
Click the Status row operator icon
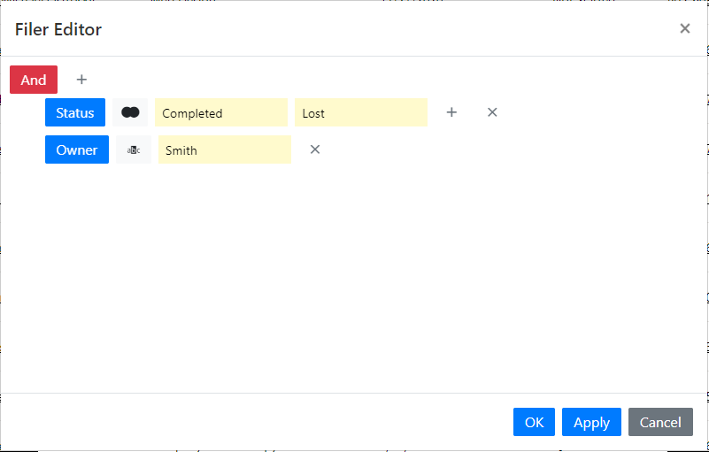[x=130, y=112]
